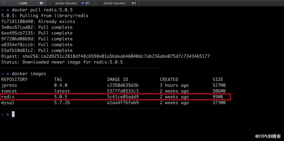Click '2 weeks ago' in the tomcat row

[x=174, y=91]
